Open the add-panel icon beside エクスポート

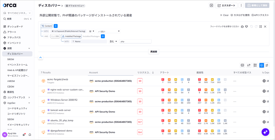[x=211, y=5]
